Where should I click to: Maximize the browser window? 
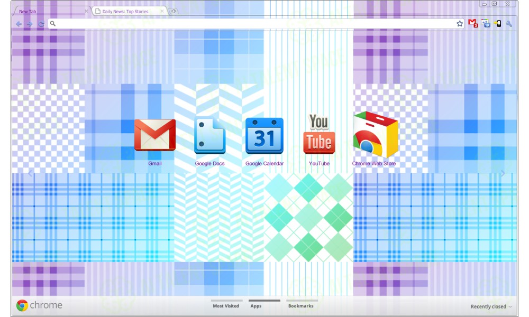tap(494, 4)
